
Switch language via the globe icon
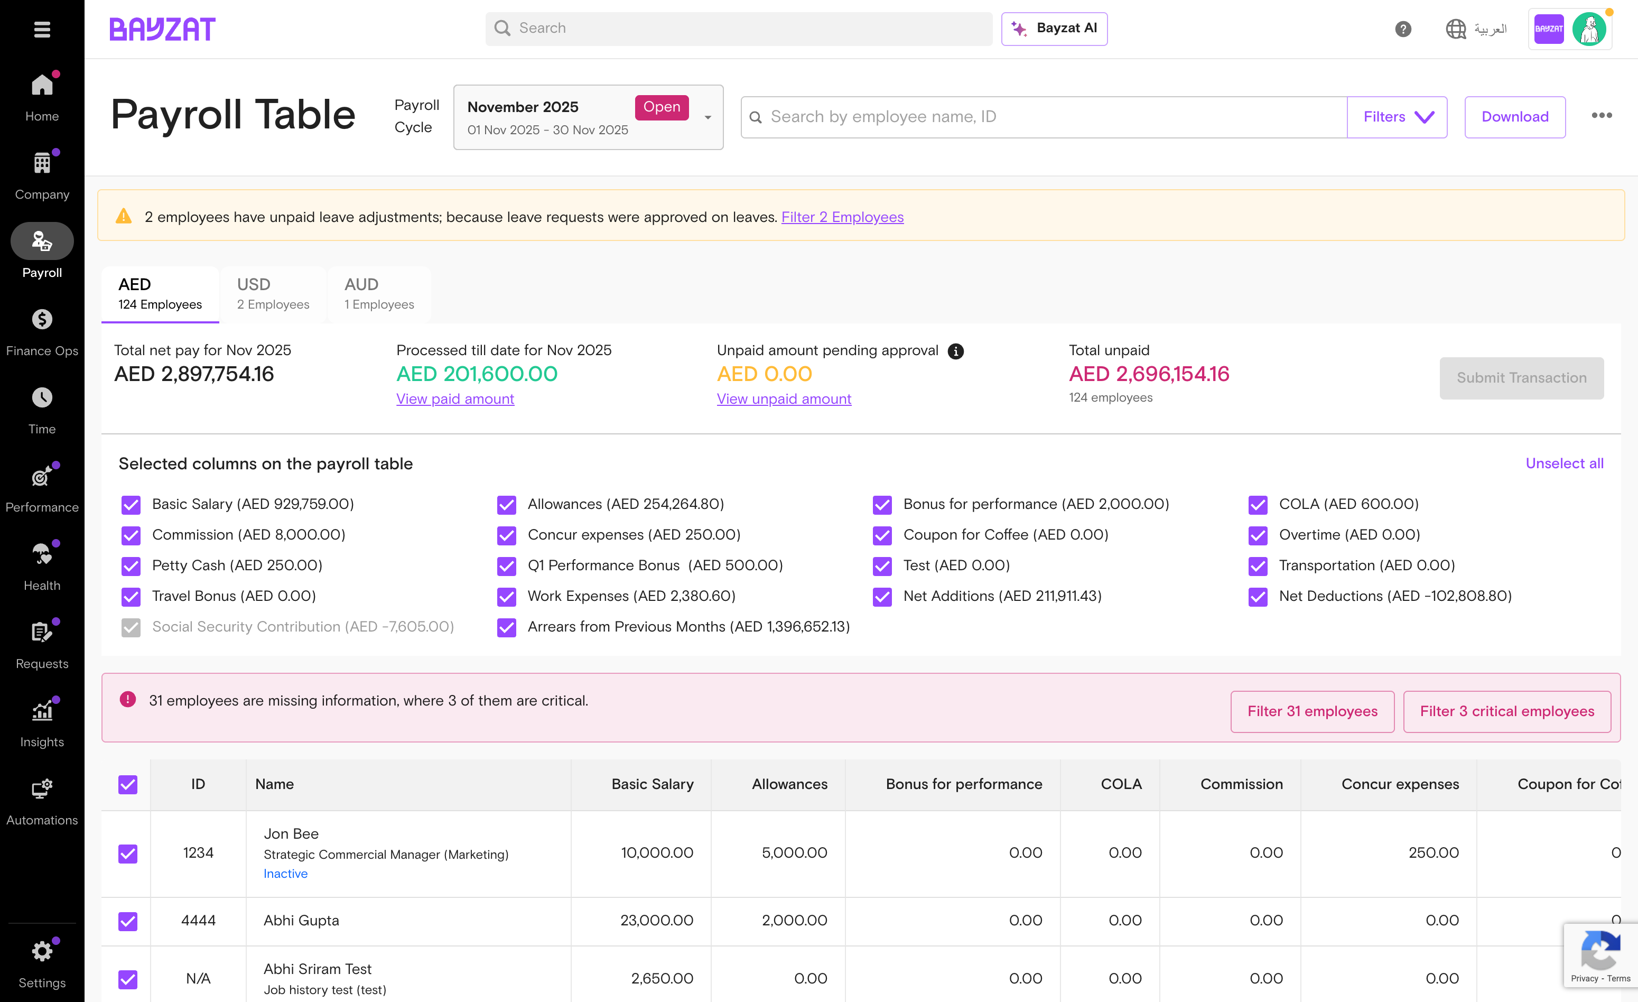click(x=1455, y=29)
